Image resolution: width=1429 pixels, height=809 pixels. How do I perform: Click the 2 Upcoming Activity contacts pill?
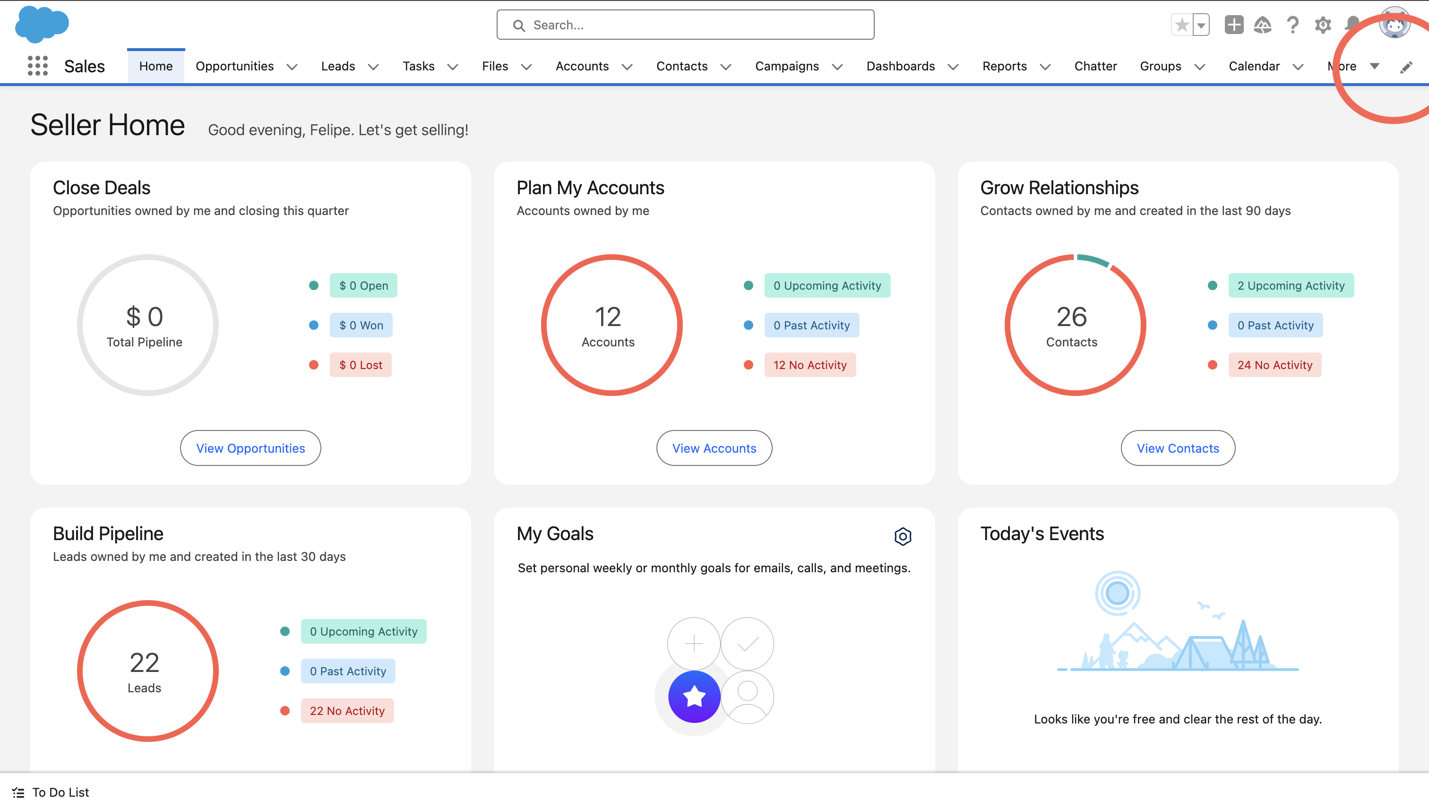click(x=1291, y=285)
